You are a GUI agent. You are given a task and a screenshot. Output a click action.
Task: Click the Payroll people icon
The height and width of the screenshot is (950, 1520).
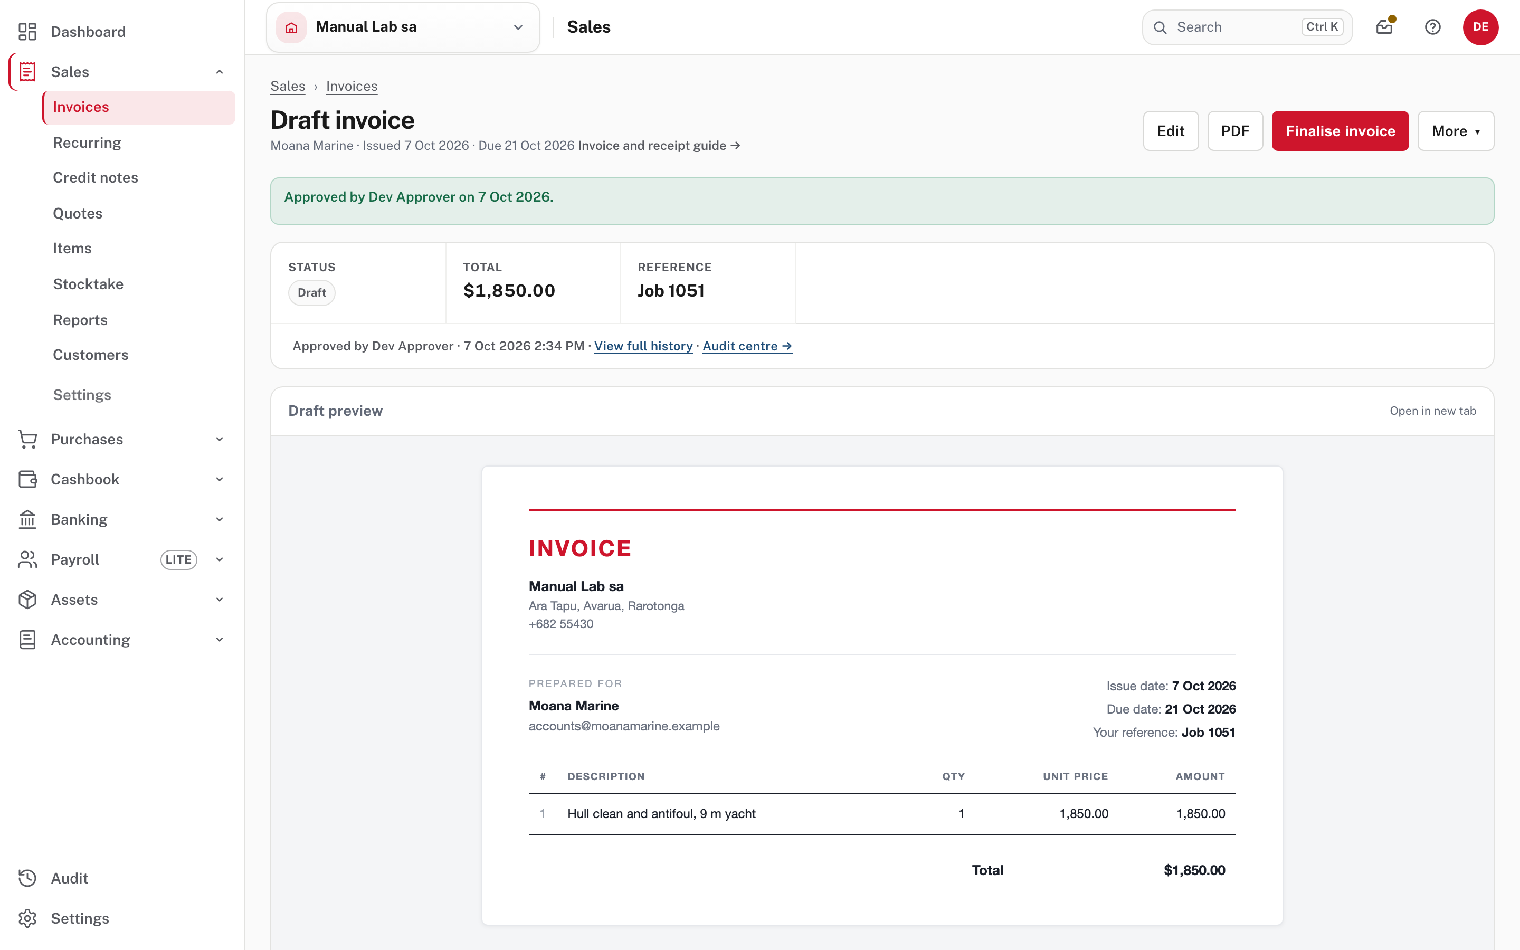click(27, 560)
